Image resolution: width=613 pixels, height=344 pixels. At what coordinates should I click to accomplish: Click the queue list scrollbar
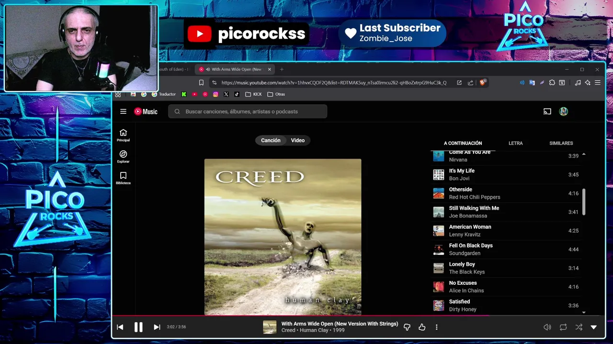coord(583,202)
